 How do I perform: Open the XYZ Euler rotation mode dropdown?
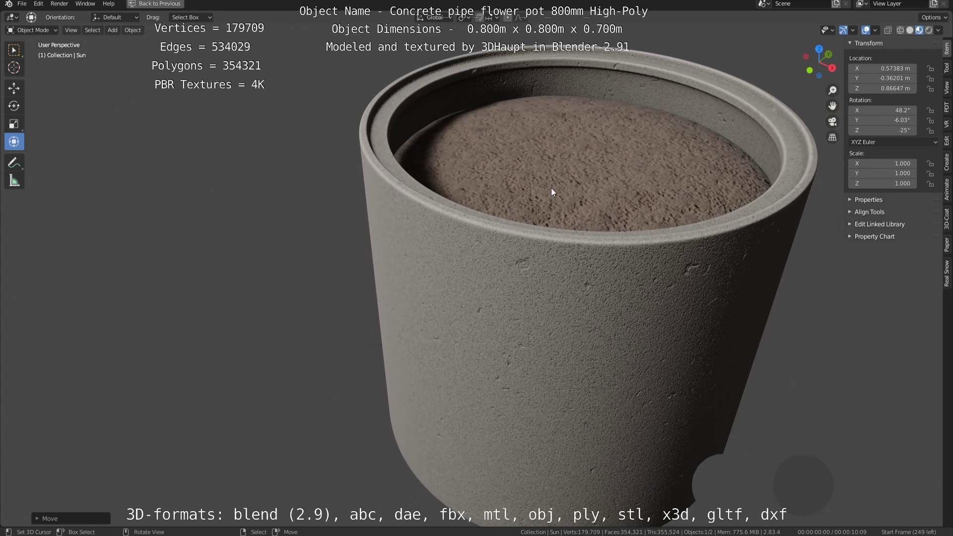[x=894, y=142]
